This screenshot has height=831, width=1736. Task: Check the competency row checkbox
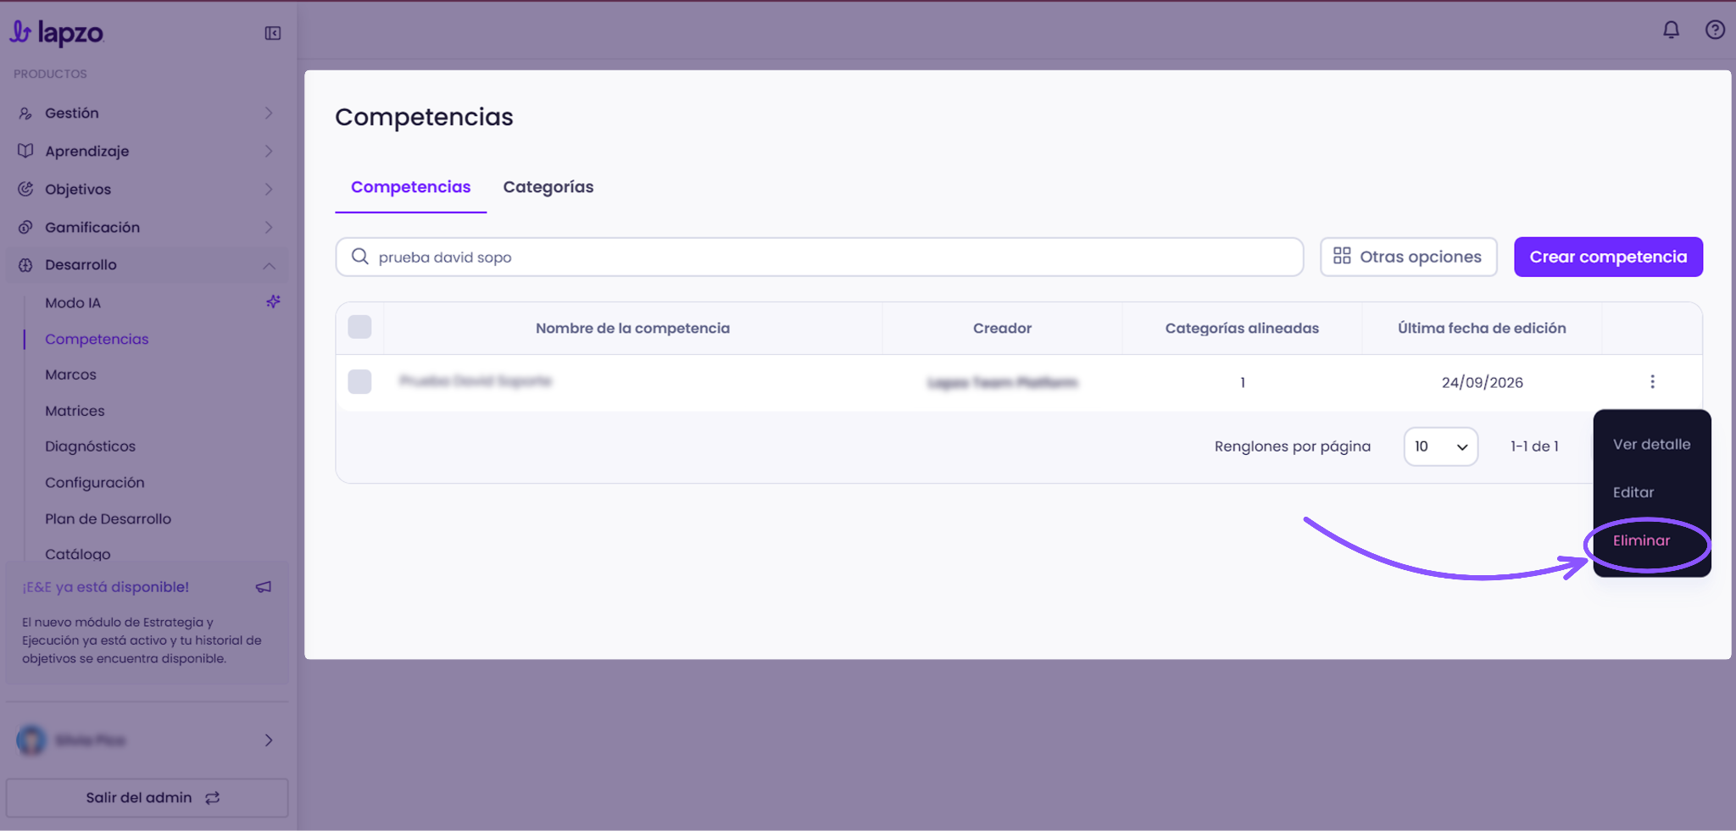click(359, 381)
